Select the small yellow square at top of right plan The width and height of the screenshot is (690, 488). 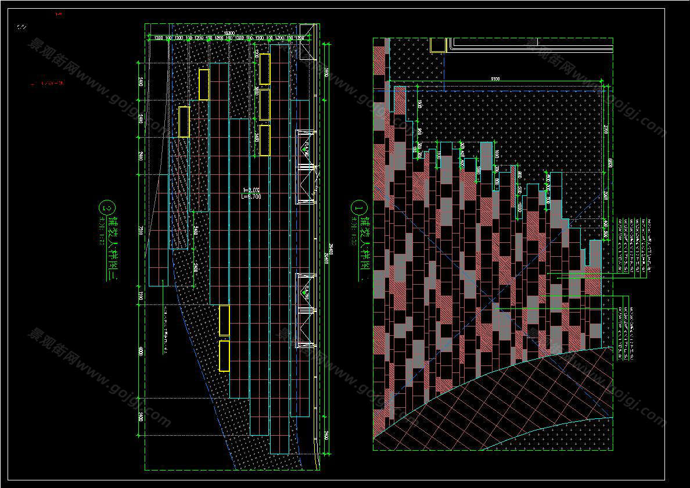[x=438, y=45]
